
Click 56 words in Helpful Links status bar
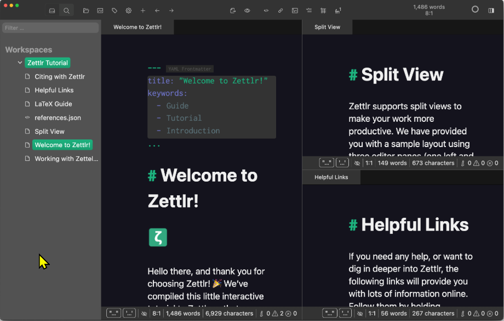pos(394,314)
